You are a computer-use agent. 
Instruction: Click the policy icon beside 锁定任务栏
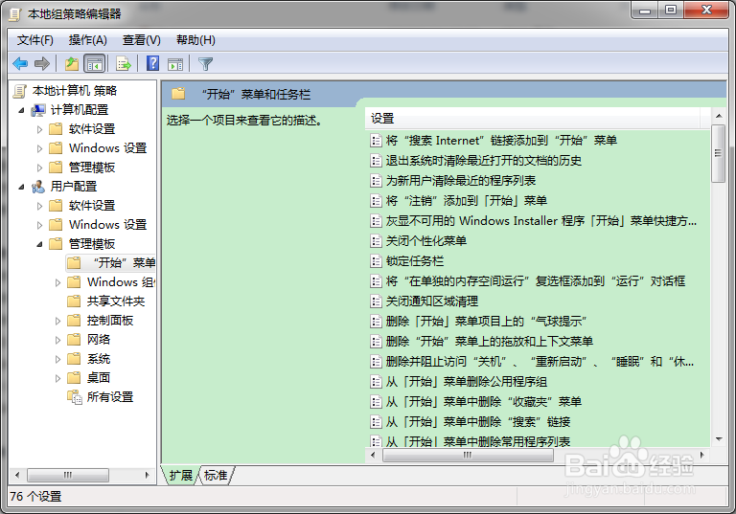(x=376, y=261)
